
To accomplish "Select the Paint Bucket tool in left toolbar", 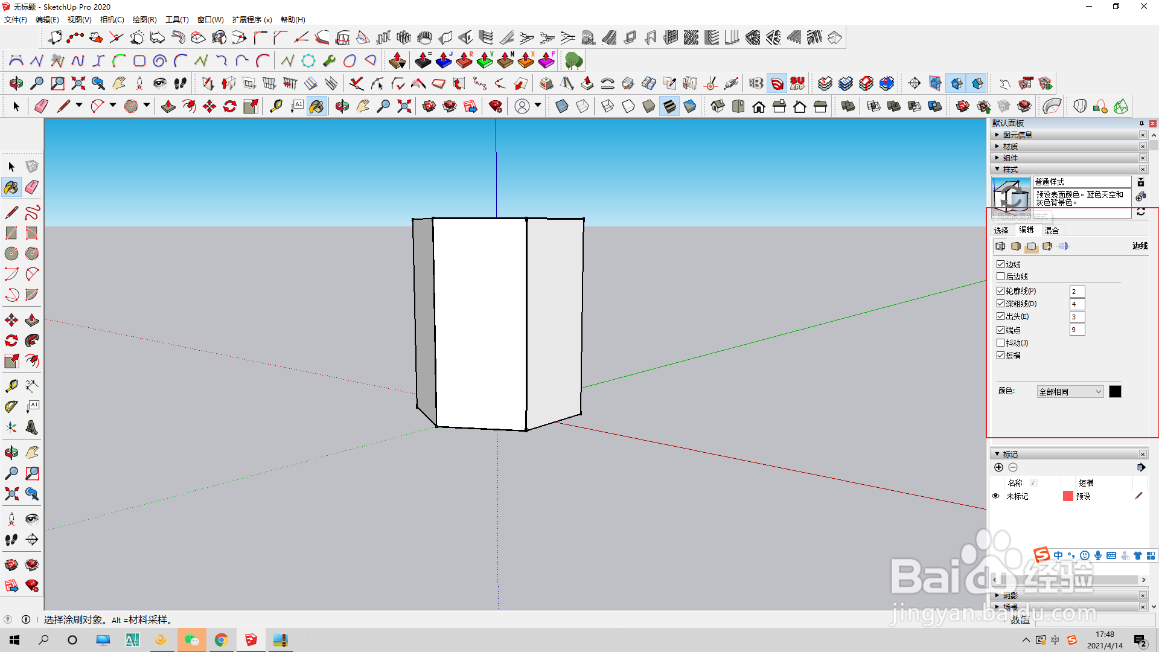I will pos(11,188).
